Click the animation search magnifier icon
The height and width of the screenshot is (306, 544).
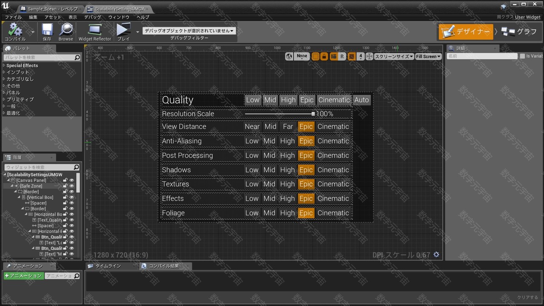pyautogui.click(x=76, y=276)
